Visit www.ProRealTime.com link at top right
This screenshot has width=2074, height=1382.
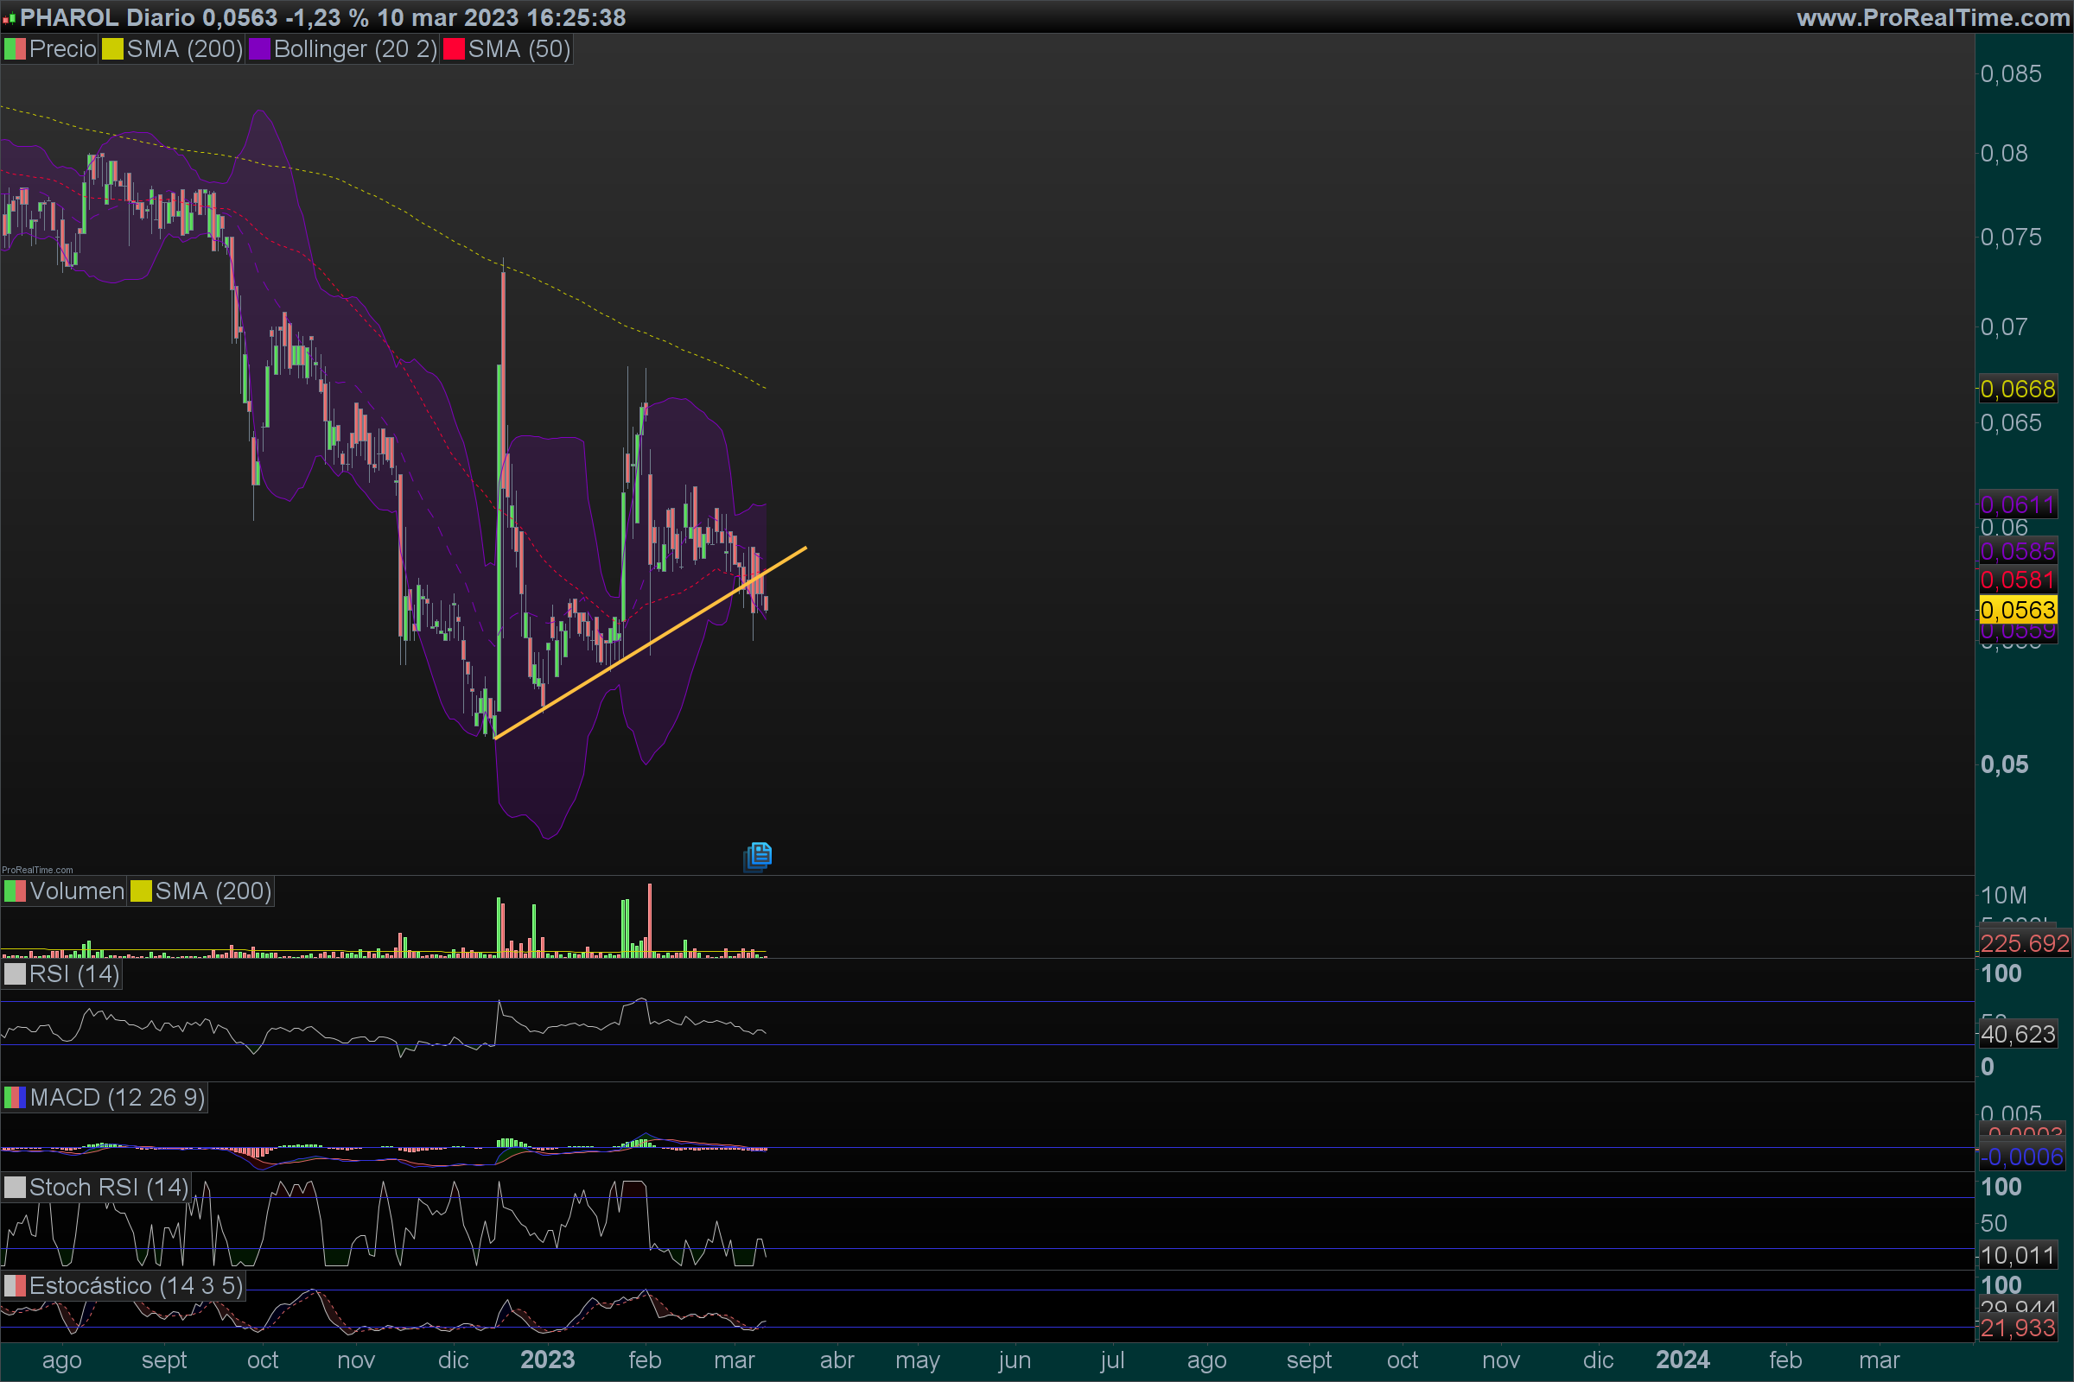1933,17
